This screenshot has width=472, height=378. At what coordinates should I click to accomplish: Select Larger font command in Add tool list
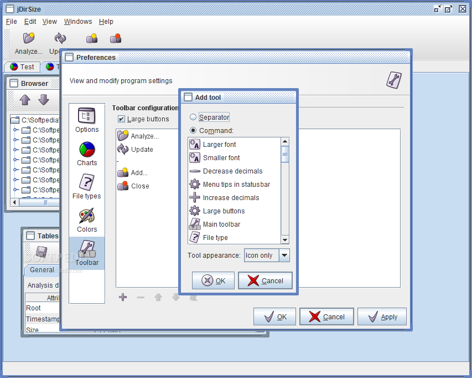[234, 145]
